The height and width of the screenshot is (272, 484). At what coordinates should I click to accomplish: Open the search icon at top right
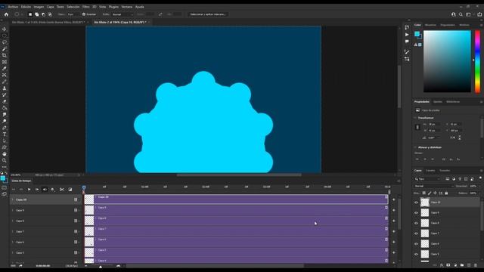461,14
